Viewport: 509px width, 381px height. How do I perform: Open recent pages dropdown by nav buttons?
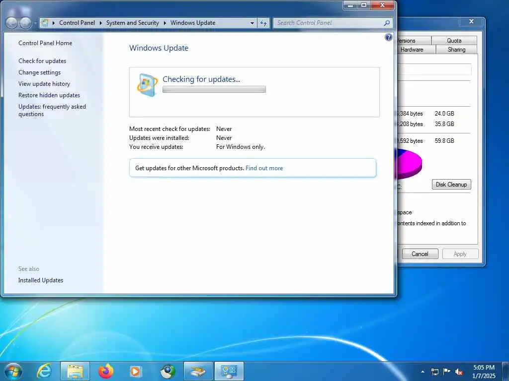[x=35, y=23]
